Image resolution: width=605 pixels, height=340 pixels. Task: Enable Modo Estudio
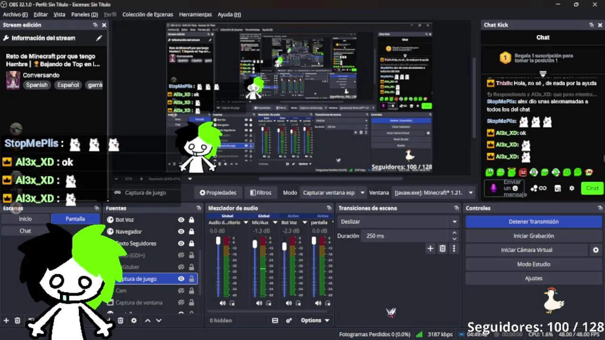[x=534, y=264]
